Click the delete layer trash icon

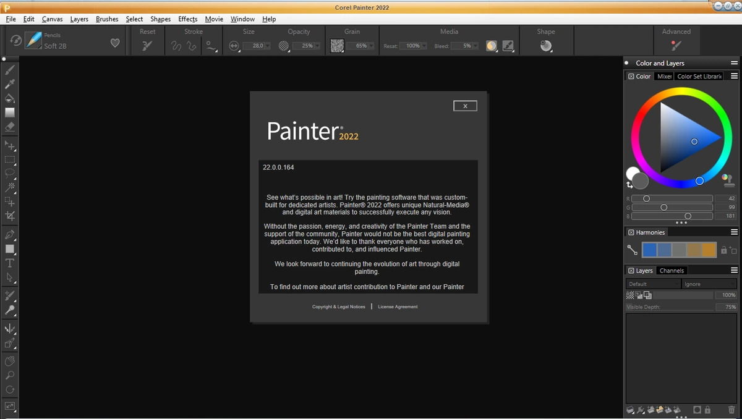point(731,409)
